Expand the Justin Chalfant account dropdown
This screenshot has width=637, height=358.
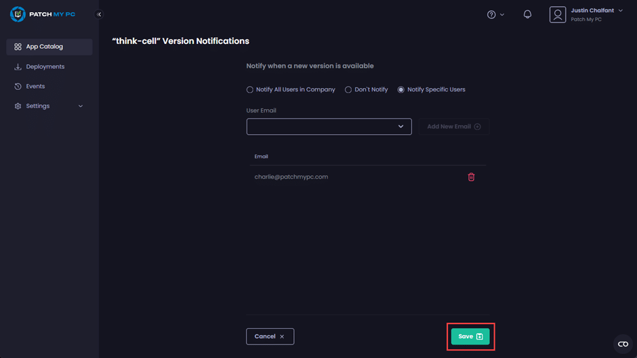[x=620, y=11]
